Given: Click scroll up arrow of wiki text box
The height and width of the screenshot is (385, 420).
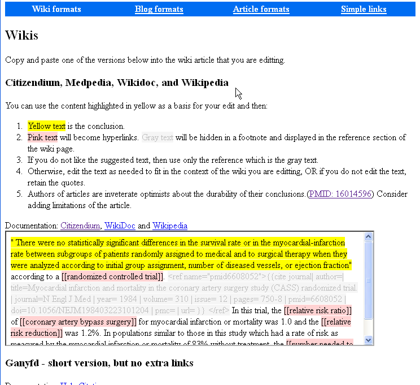Looking at the screenshot, I should [x=368, y=237].
